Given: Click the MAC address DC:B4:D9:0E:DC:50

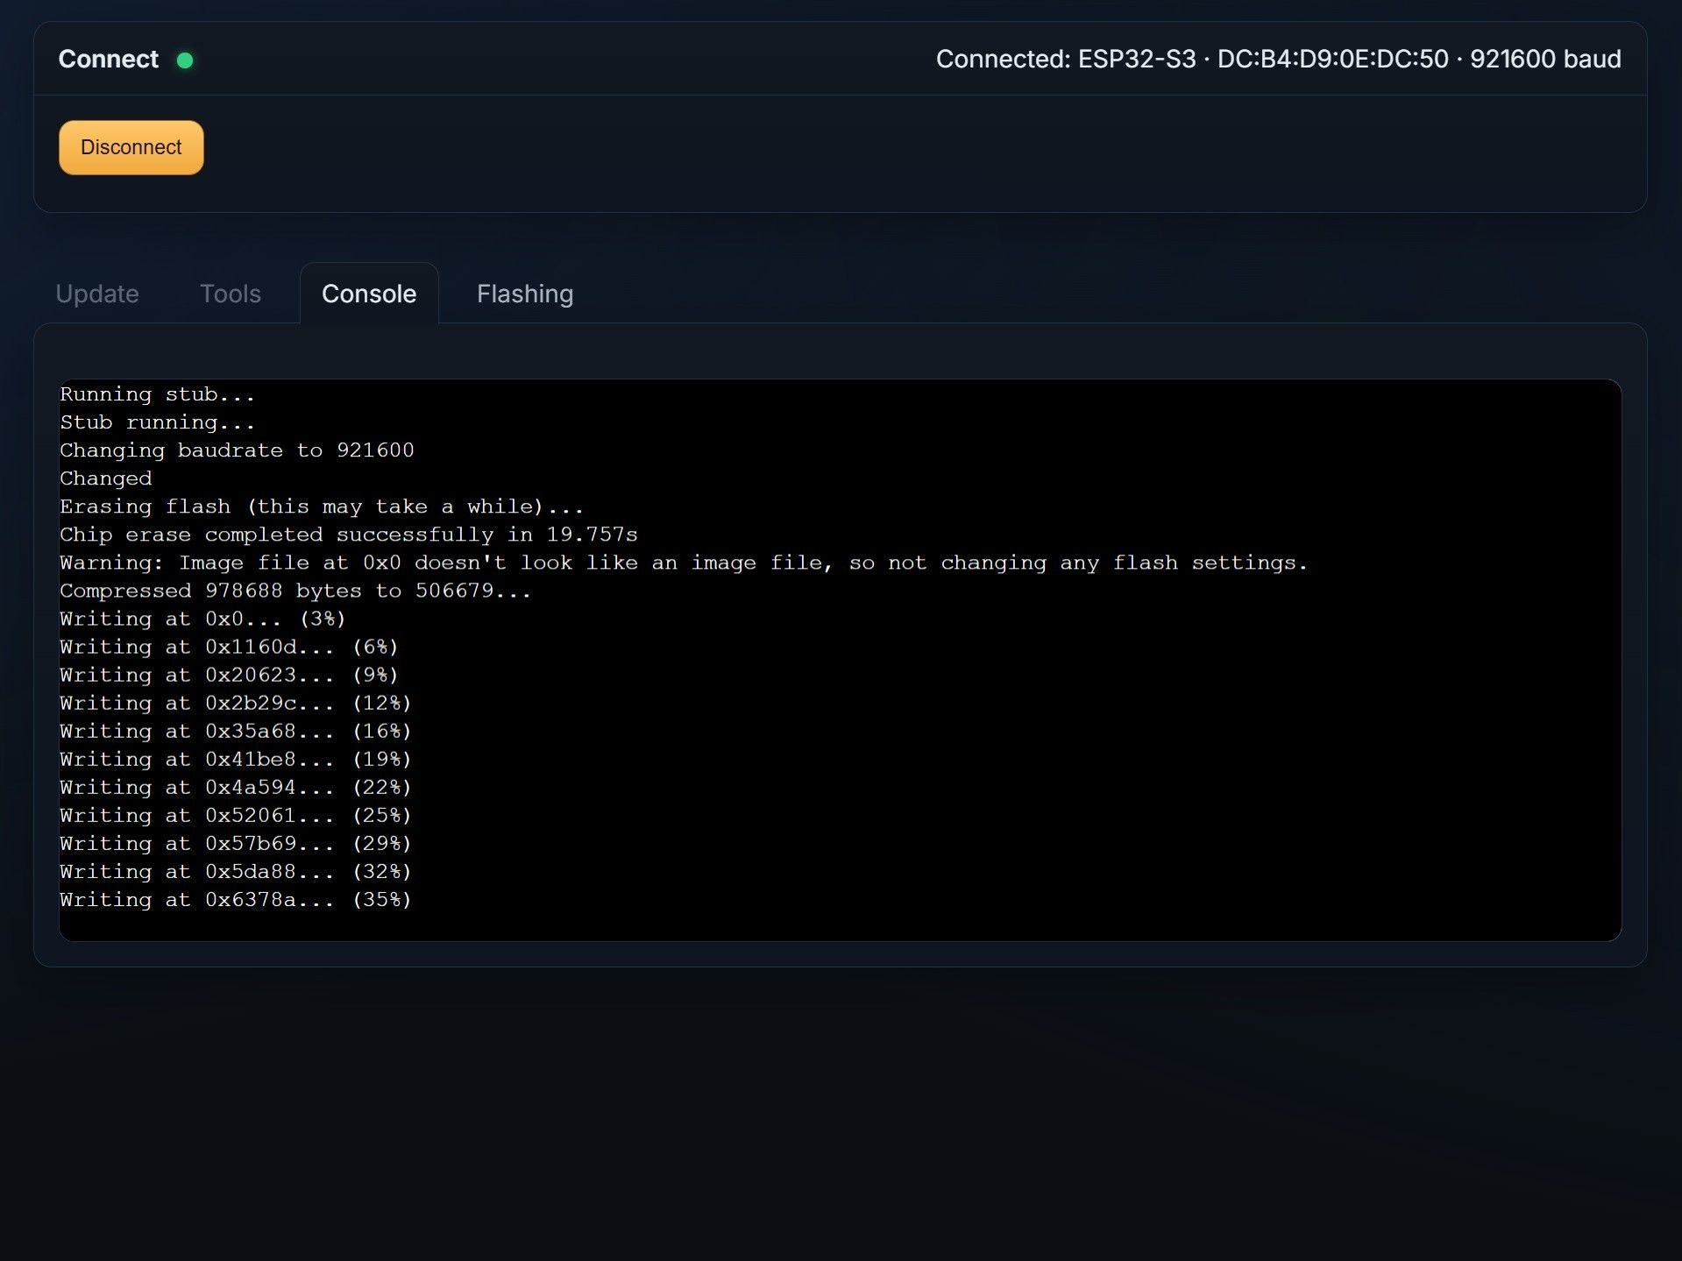Looking at the screenshot, I should click(x=1331, y=60).
